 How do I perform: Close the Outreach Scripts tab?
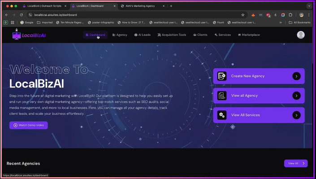point(65,6)
